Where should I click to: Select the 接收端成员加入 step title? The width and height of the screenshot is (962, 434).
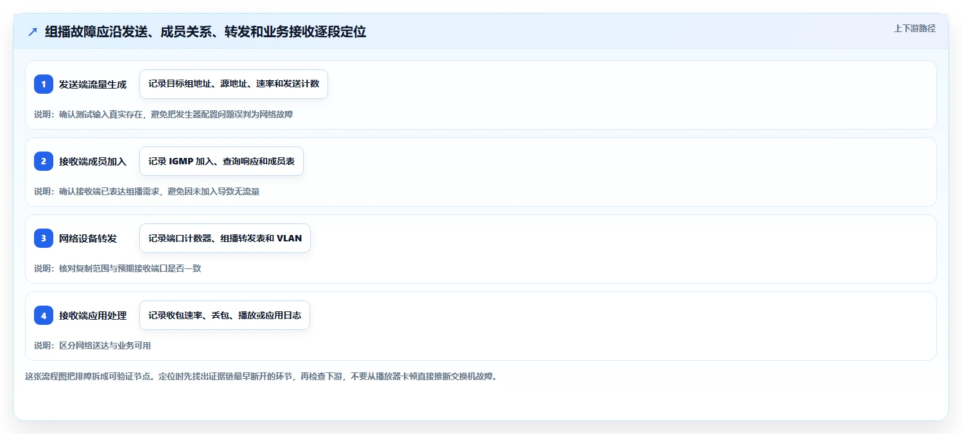tap(92, 161)
